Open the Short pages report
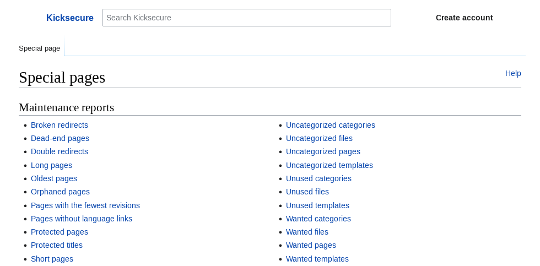 pos(52,259)
